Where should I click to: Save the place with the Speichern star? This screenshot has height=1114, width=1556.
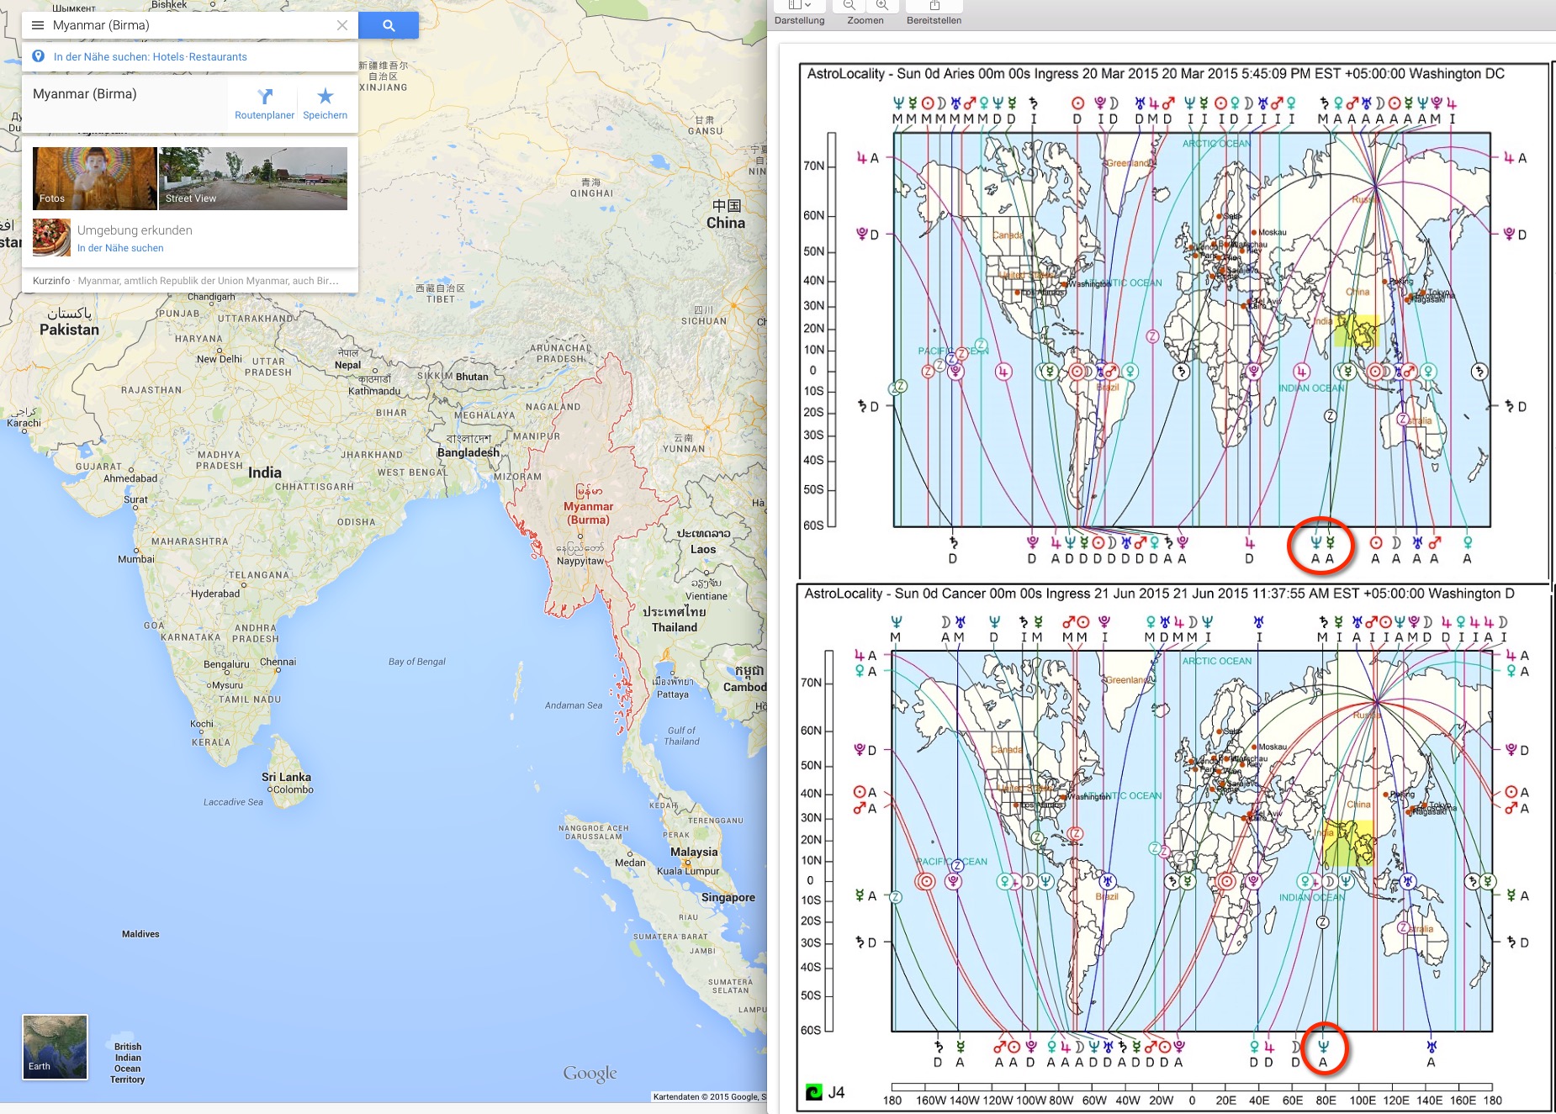[x=325, y=103]
